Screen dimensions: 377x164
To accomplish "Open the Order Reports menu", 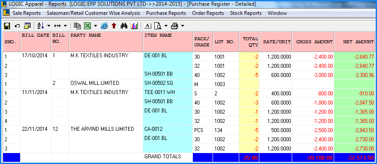I will tap(208, 13).
